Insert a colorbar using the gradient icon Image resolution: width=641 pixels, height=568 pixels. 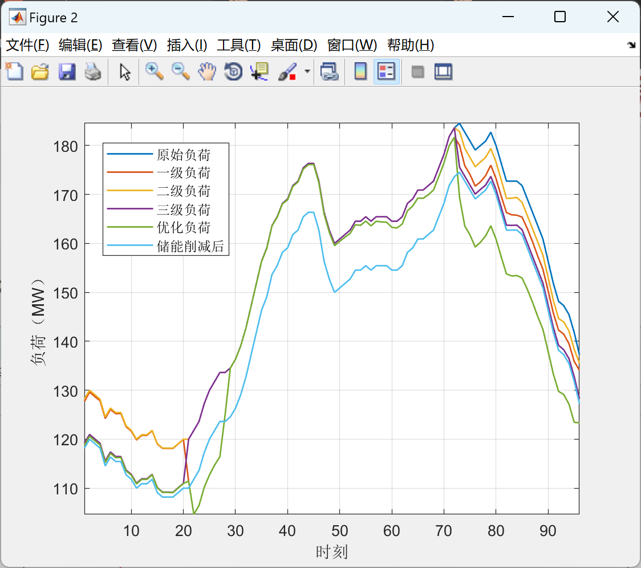coord(360,71)
